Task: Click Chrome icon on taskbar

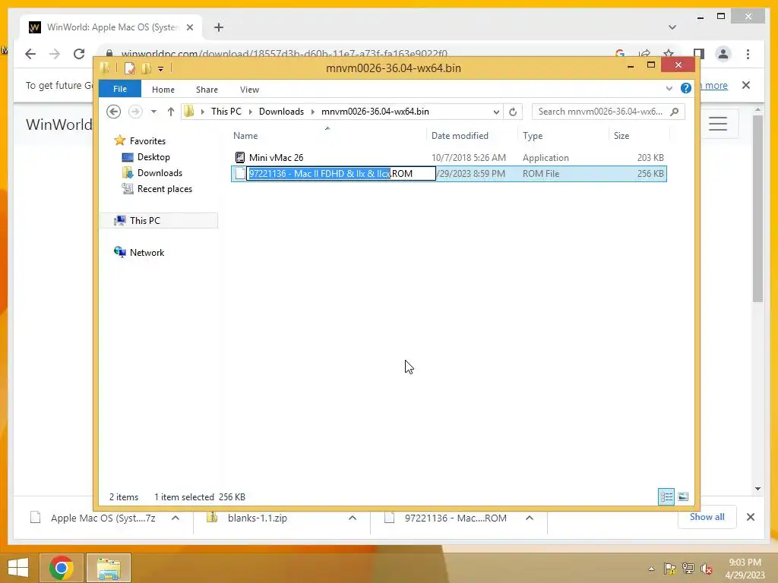Action: [61, 568]
